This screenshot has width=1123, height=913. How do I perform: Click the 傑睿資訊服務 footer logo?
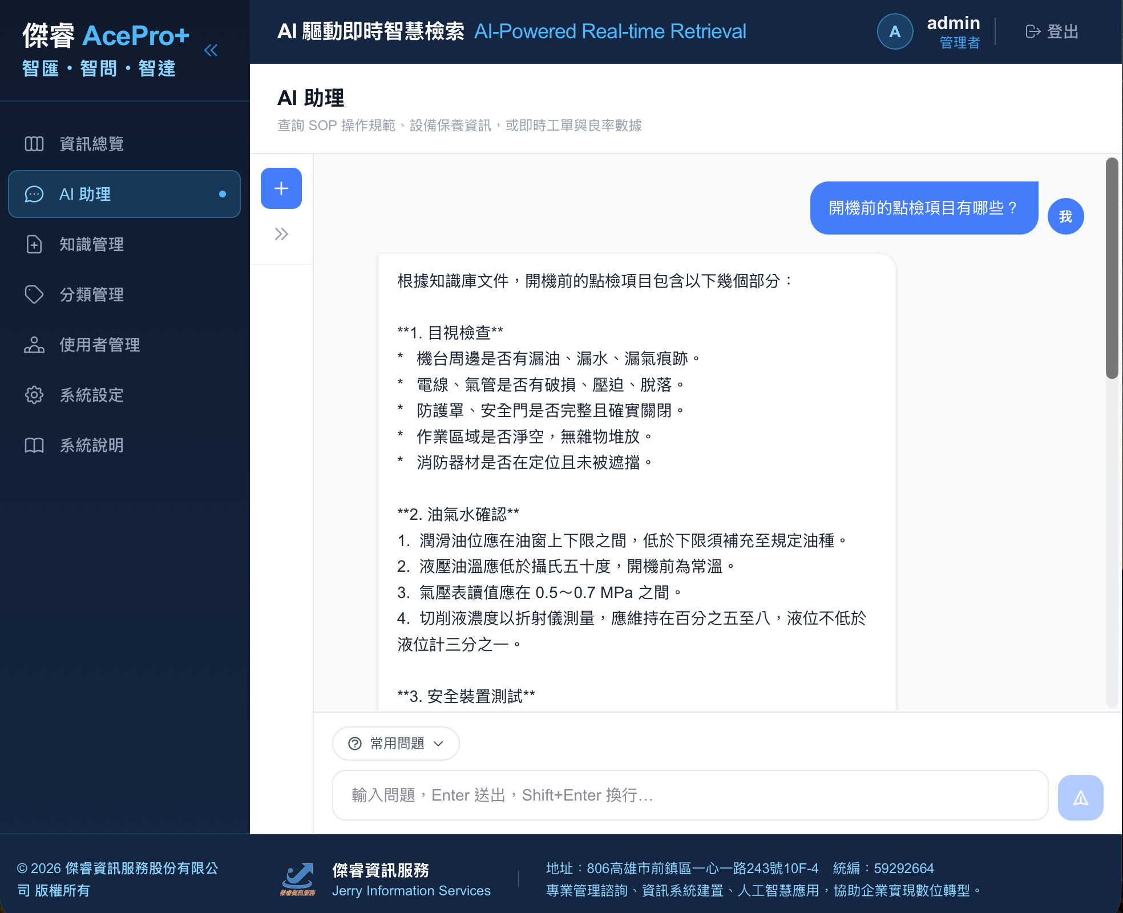(x=297, y=879)
